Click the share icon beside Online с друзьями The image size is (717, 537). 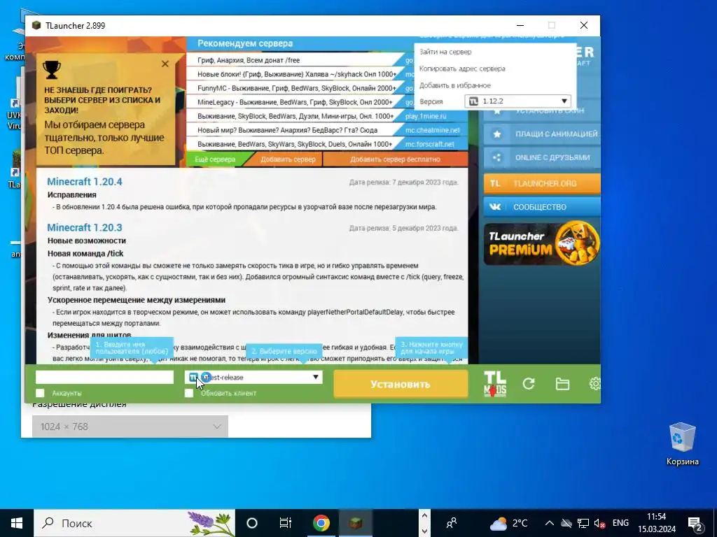pyautogui.click(x=497, y=157)
